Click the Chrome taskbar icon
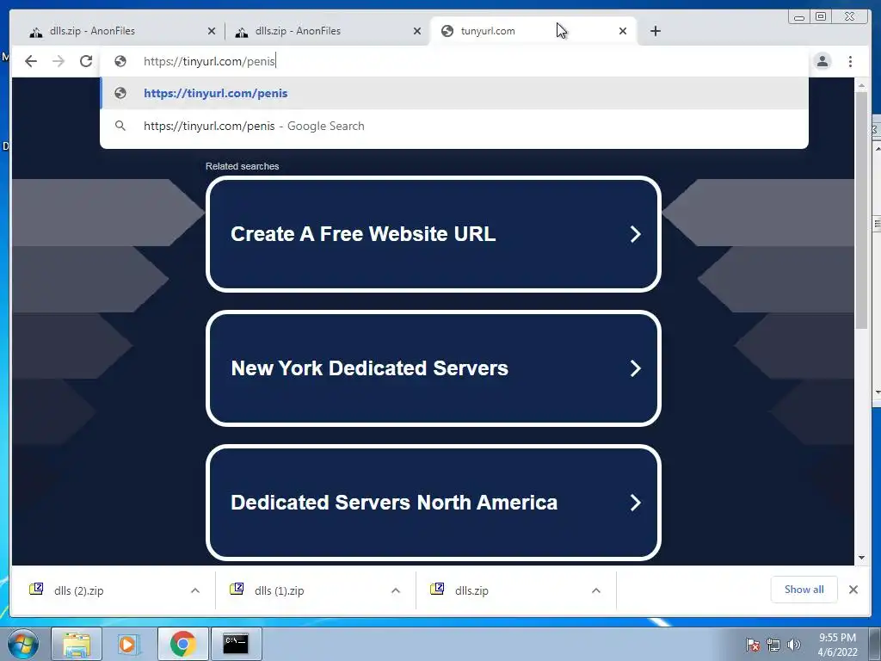 (182, 644)
